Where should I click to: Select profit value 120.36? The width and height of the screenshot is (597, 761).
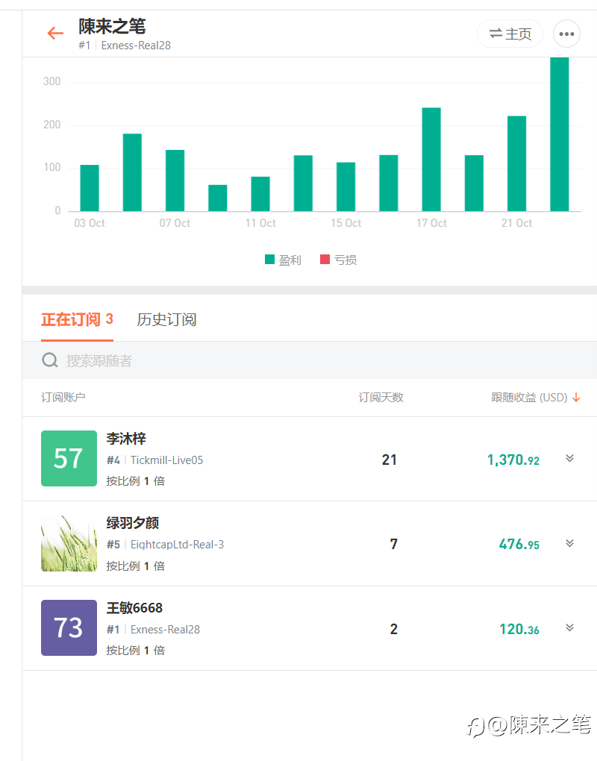pos(519,629)
